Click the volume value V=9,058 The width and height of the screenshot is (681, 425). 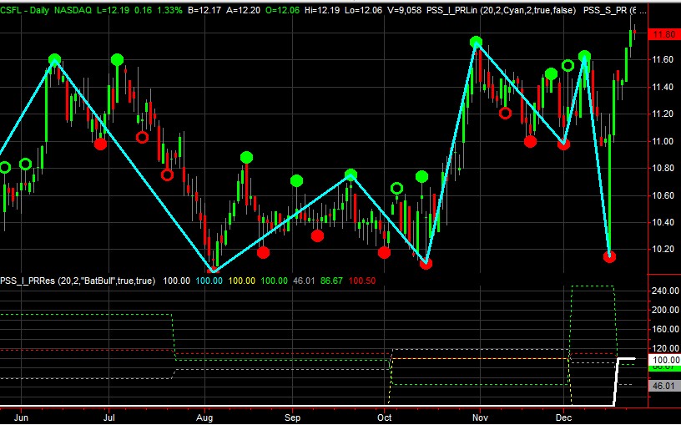pos(404,10)
